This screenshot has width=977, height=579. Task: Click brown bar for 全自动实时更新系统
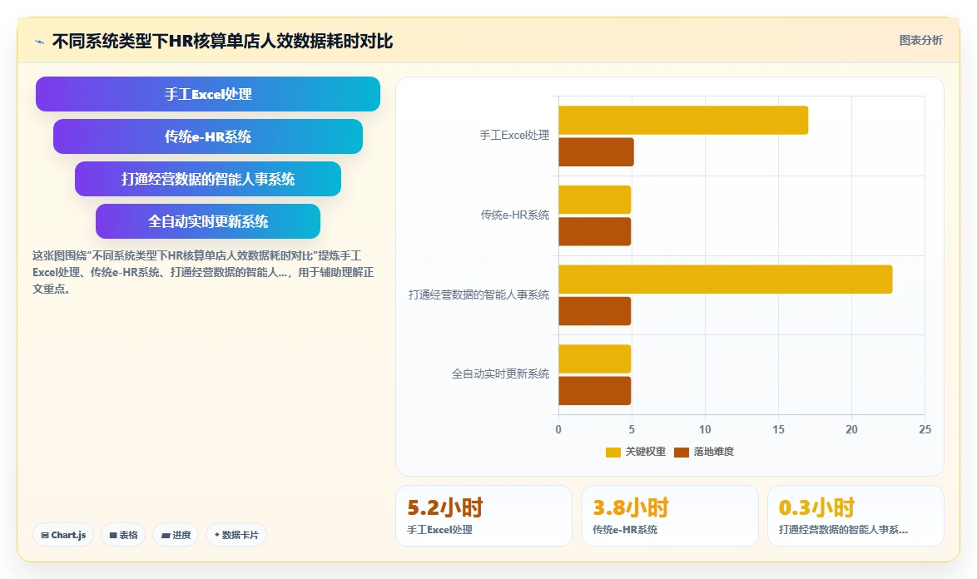(595, 391)
